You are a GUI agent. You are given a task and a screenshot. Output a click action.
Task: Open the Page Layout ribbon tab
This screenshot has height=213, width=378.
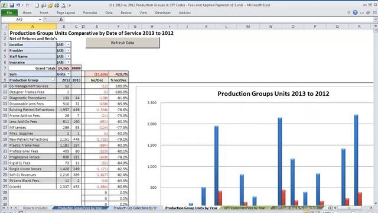(66, 12)
